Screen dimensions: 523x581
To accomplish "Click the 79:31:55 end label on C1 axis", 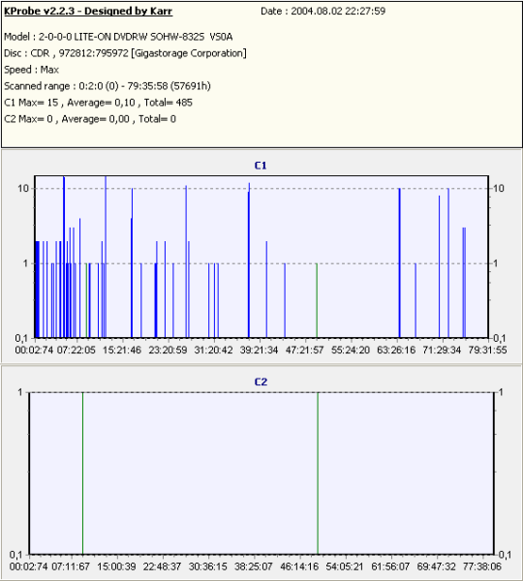I will (487, 351).
